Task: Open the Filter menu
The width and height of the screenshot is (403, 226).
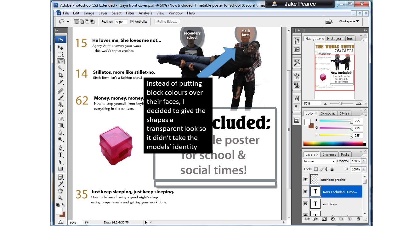Action: click(130, 13)
